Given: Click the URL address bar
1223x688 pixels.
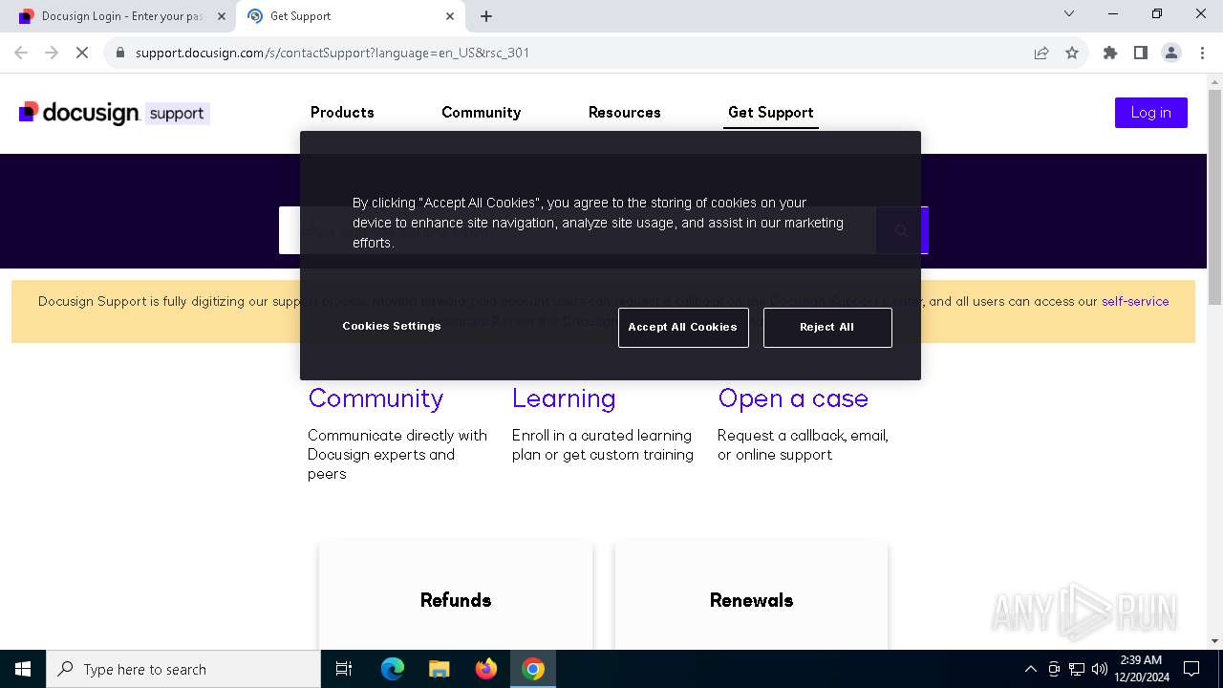Looking at the screenshot, I should coord(573,53).
